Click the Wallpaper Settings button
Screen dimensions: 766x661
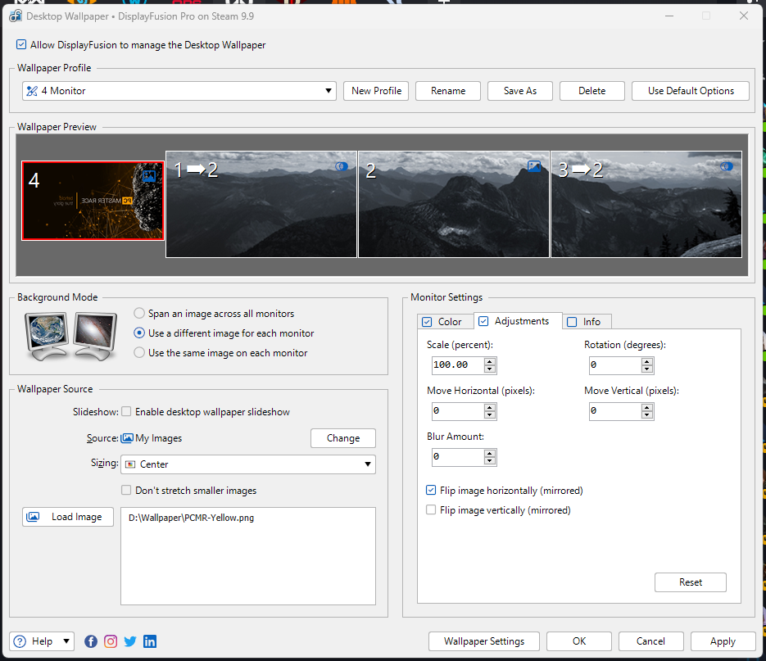484,641
